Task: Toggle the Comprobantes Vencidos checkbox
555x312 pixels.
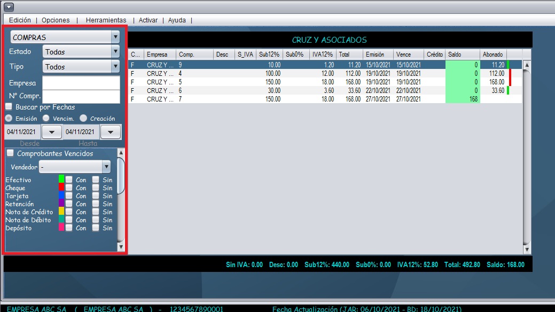Action: [10, 154]
